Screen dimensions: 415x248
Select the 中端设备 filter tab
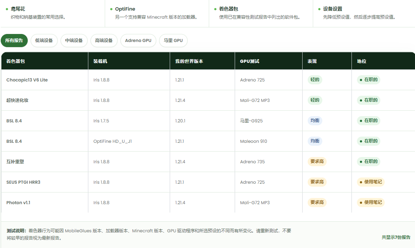[x=74, y=41]
